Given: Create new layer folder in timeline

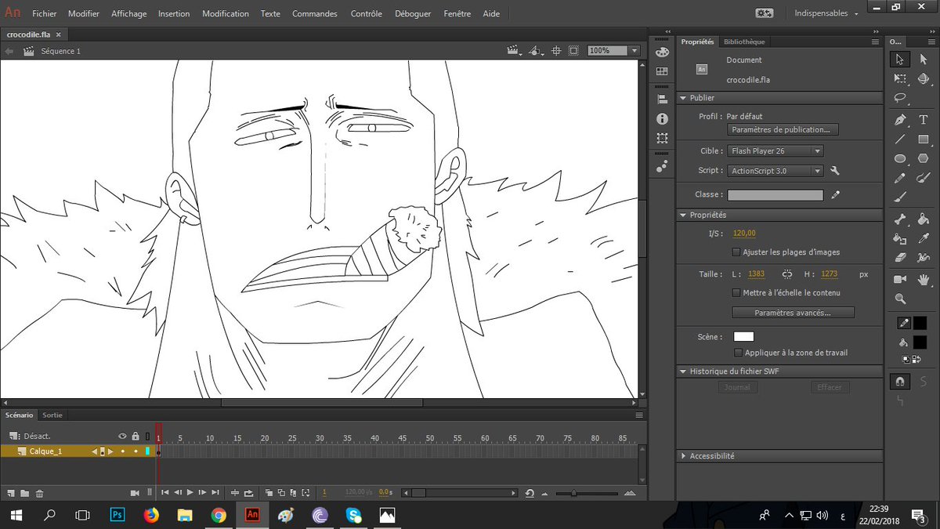Looking at the screenshot, I should coord(25,493).
